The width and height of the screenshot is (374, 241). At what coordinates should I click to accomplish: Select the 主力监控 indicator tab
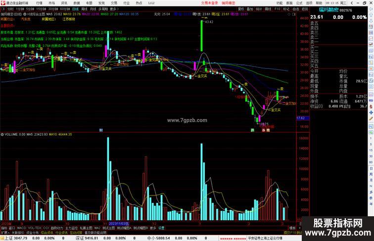click(x=71, y=228)
